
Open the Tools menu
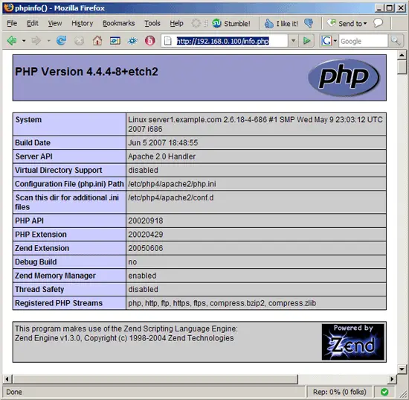coord(152,24)
